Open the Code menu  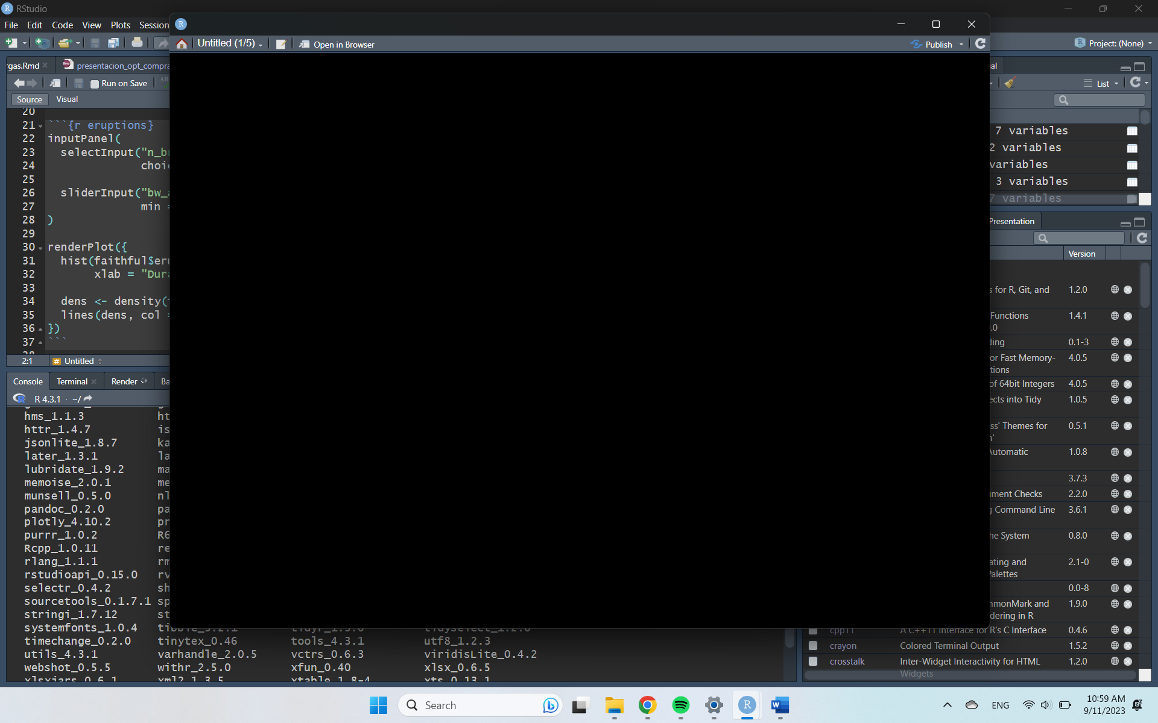62,25
